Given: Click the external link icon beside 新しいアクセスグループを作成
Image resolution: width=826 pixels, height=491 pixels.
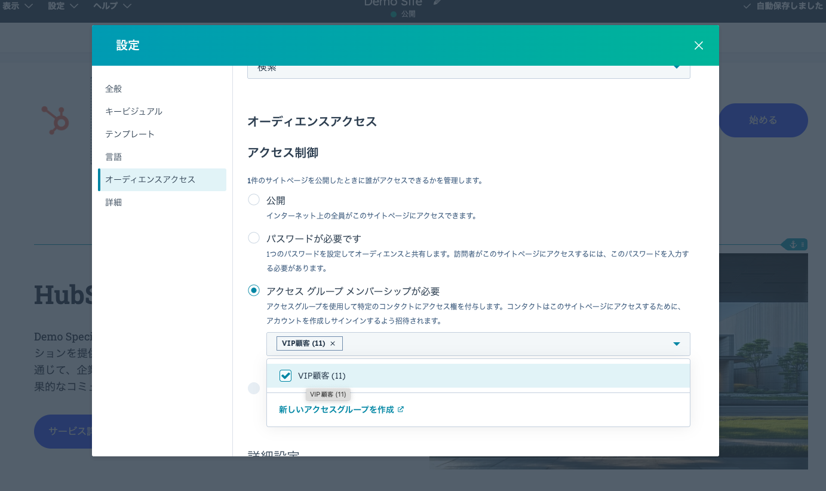Looking at the screenshot, I should click(x=401, y=410).
